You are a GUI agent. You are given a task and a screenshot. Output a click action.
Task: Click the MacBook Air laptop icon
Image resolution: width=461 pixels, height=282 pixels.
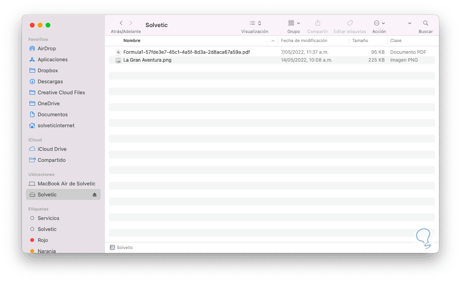tap(32, 184)
